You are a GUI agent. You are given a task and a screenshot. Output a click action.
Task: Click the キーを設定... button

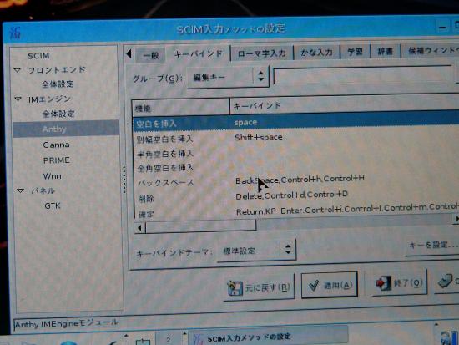(433, 245)
